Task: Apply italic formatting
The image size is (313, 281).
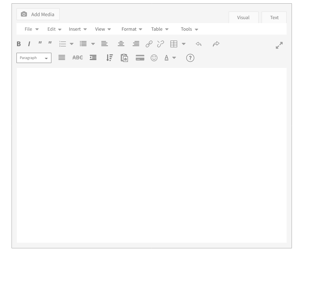Action: click(29, 44)
